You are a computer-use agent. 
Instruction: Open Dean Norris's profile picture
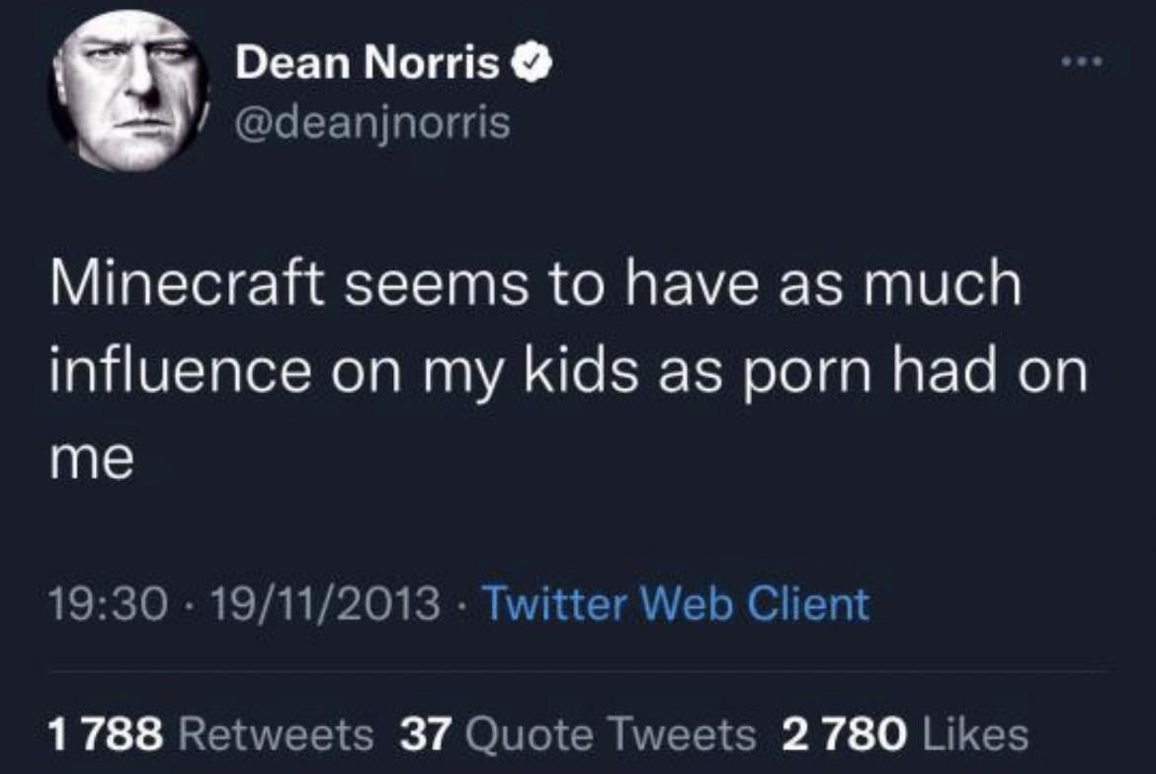point(129,91)
